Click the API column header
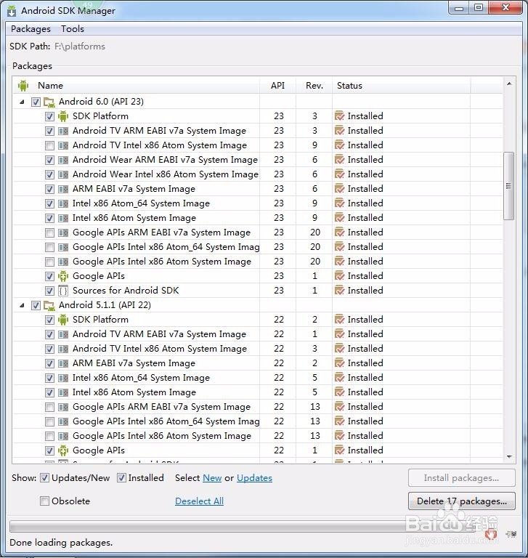The image size is (528, 558). point(277,86)
